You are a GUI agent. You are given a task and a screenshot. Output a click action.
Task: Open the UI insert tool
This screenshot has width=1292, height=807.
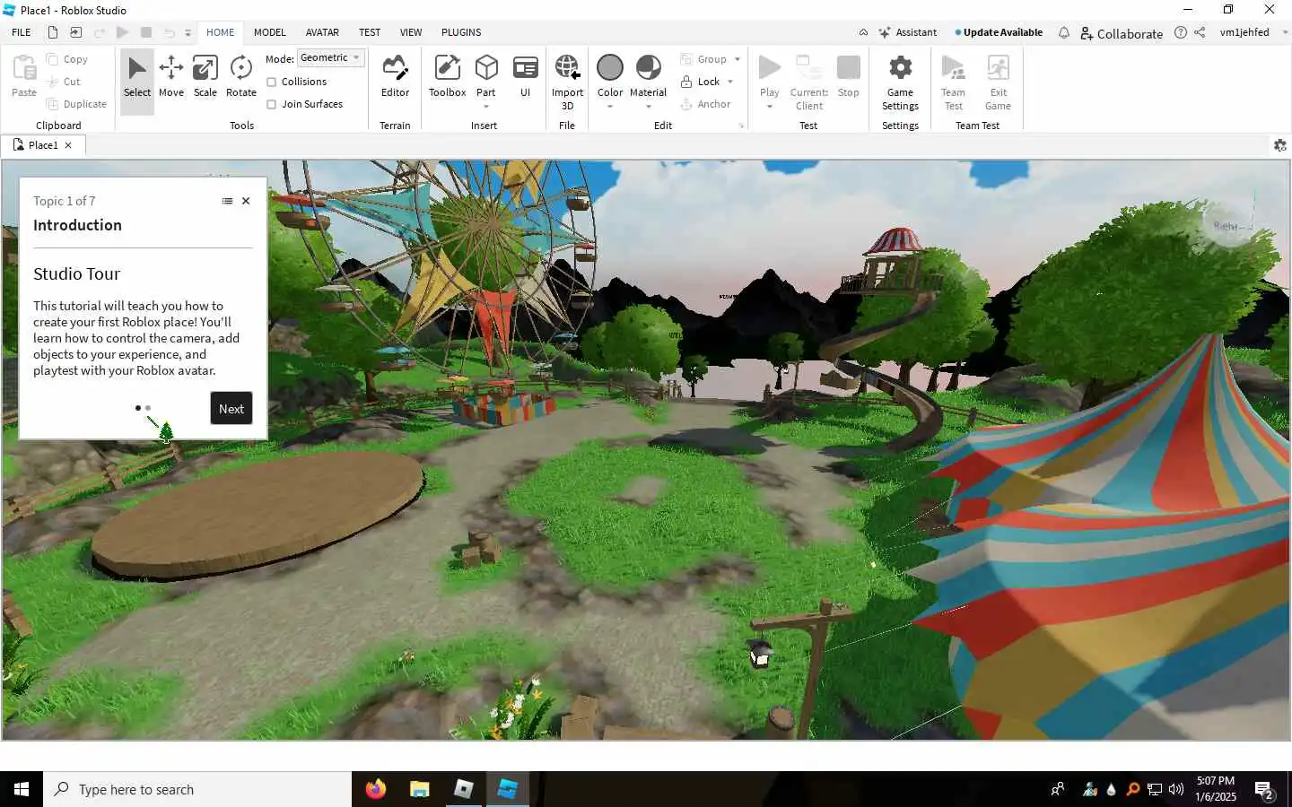pyautogui.click(x=526, y=78)
